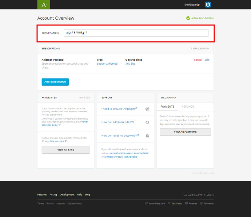Open Pricing in footer navigation
This screenshot has width=251, height=217.
point(53,194)
